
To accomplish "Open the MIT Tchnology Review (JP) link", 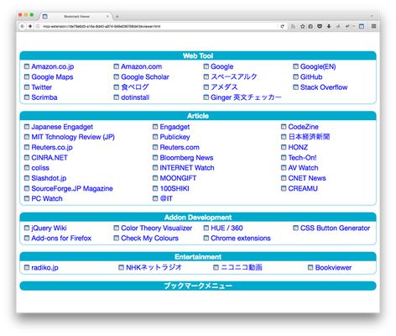I will pyautogui.click(x=73, y=137).
